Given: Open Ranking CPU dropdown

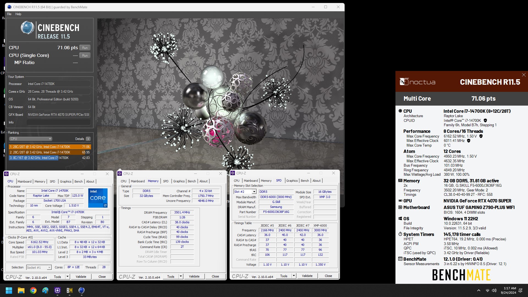Looking at the screenshot, I should coord(31,139).
